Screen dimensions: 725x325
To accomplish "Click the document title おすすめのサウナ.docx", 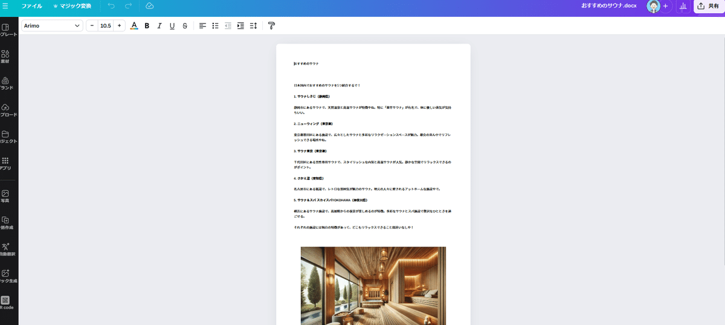I will pos(609,5).
